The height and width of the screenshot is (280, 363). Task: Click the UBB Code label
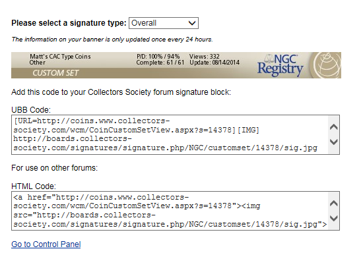click(31, 110)
